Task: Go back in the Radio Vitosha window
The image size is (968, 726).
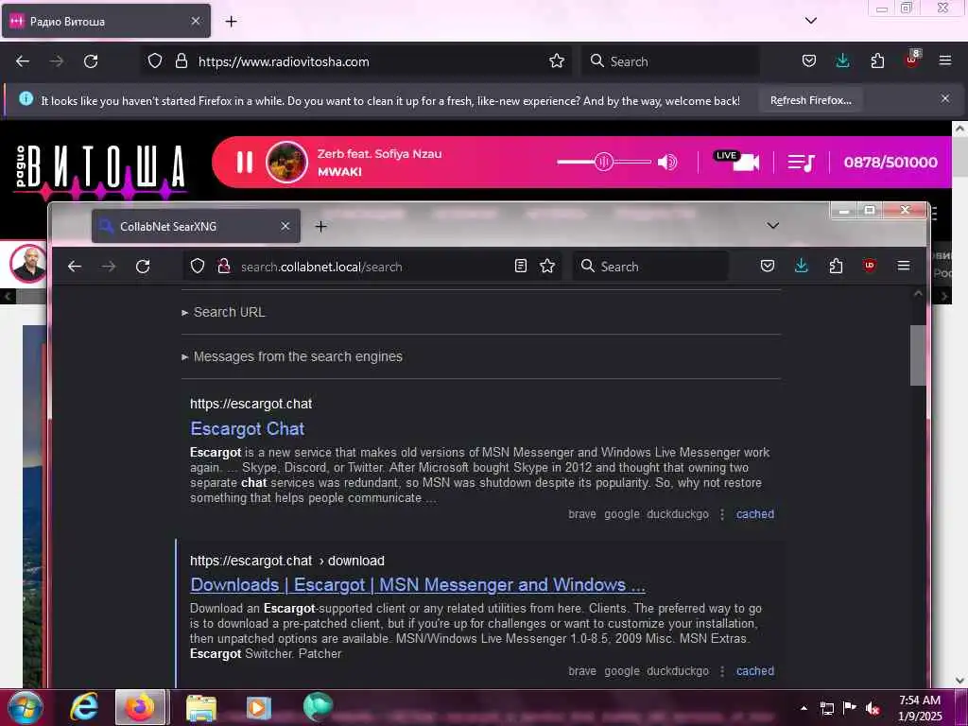Action: point(23,61)
